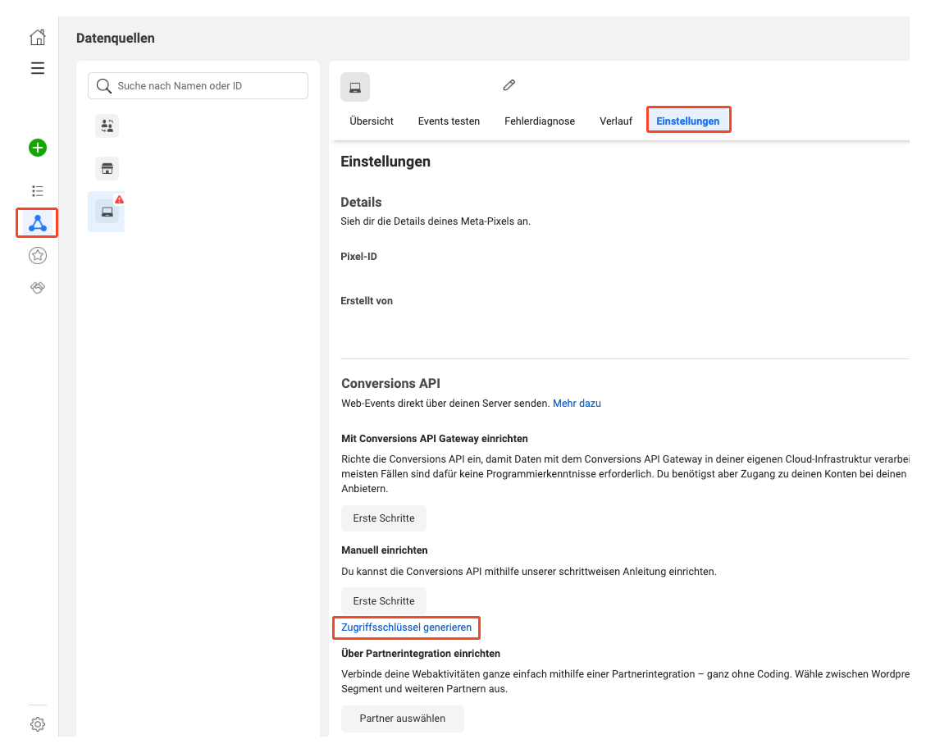Switch to the Übersicht tab

[x=371, y=121]
